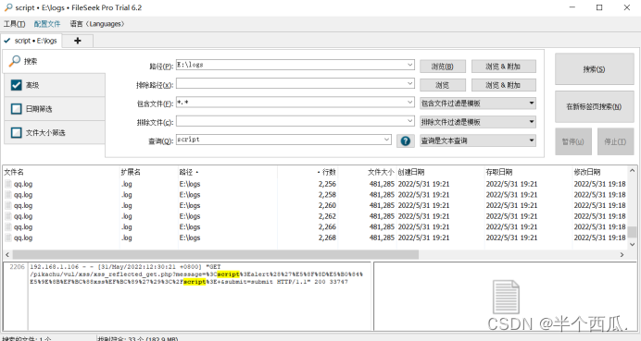The width and height of the screenshot is (641, 341).
Task: Open the 查询是文本查询 dropdown
Action: coord(478,140)
